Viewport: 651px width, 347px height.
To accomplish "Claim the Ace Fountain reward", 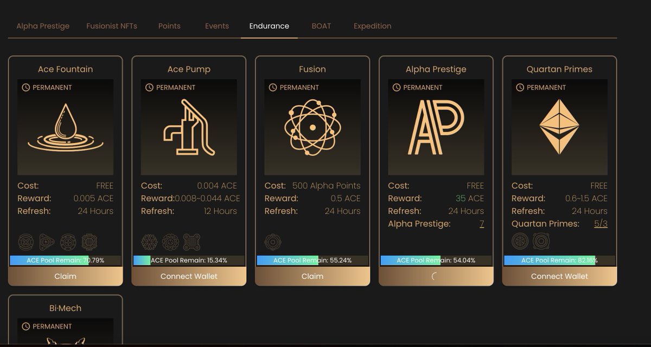I will pyautogui.click(x=66, y=276).
